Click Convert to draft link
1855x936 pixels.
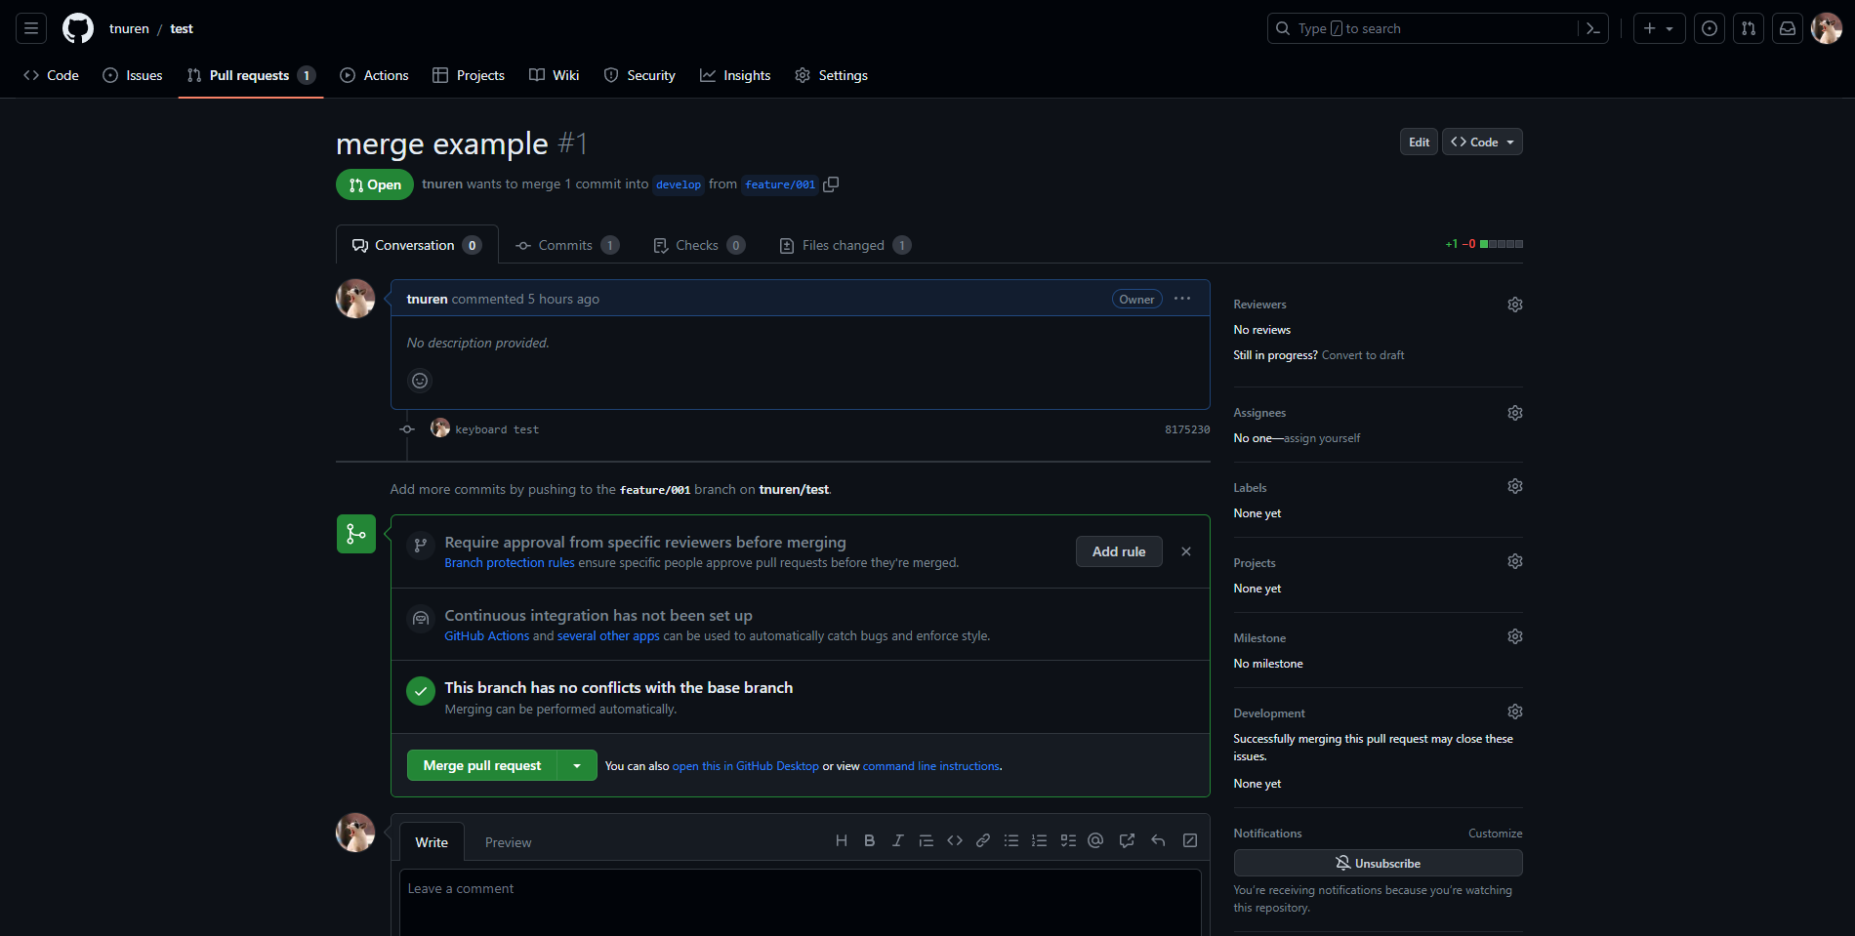[x=1363, y=355]
